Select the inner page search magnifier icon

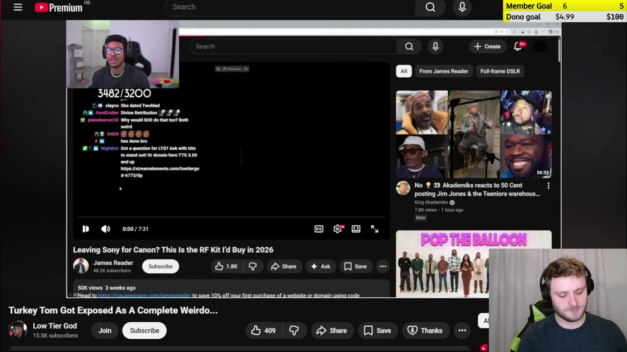click(409, 46)
